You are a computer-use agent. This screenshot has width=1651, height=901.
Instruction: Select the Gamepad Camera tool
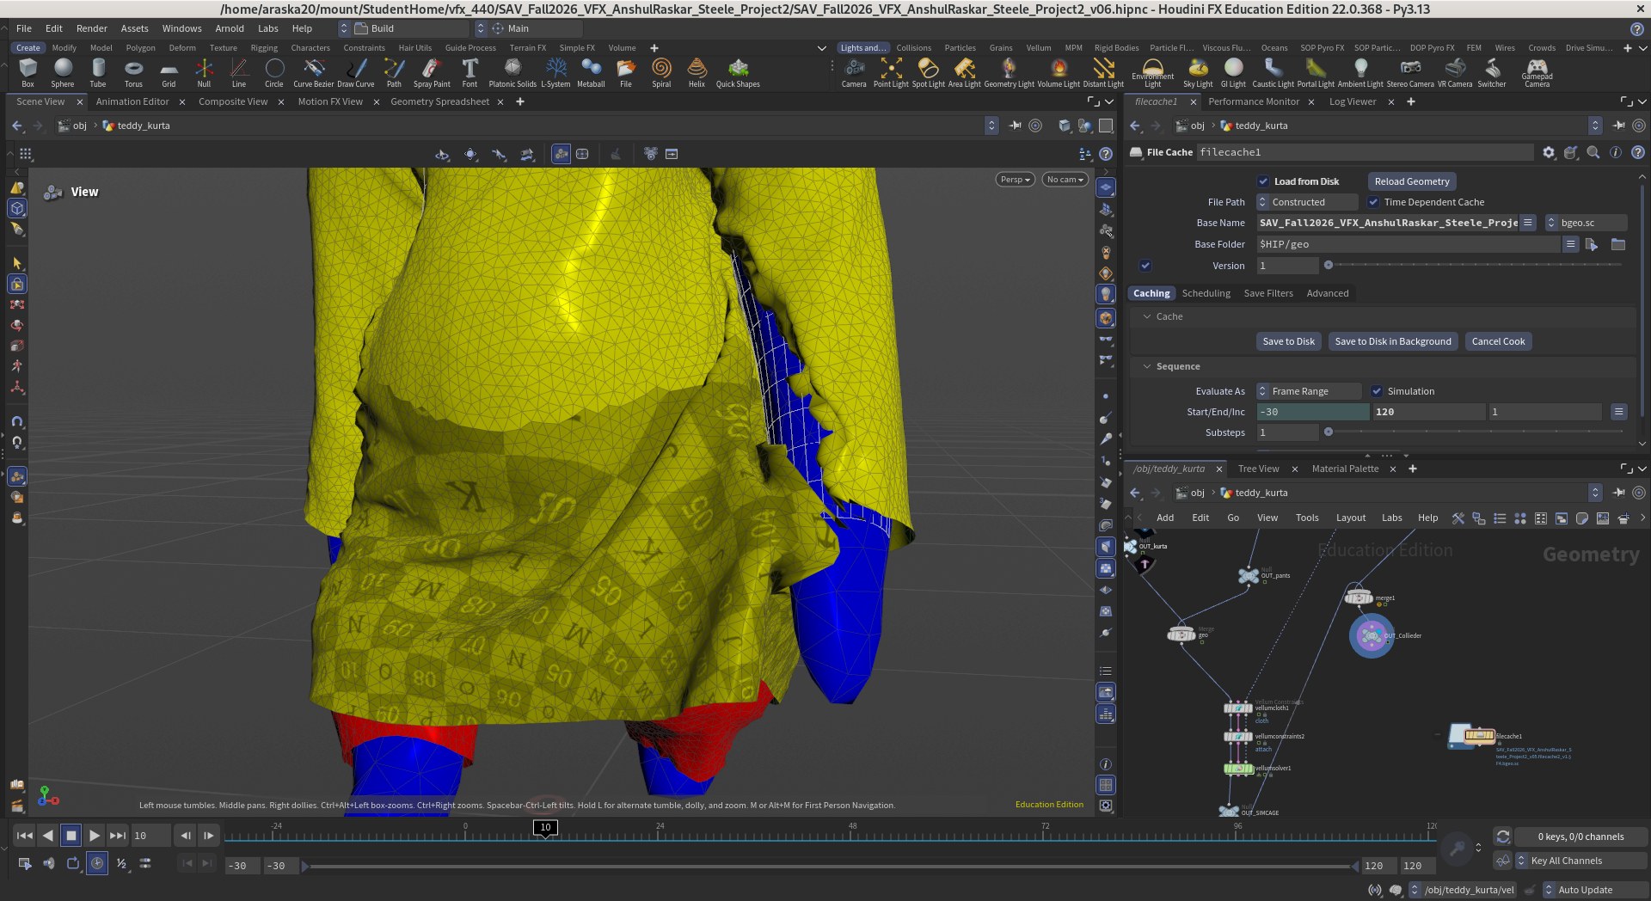(1537, 72)
